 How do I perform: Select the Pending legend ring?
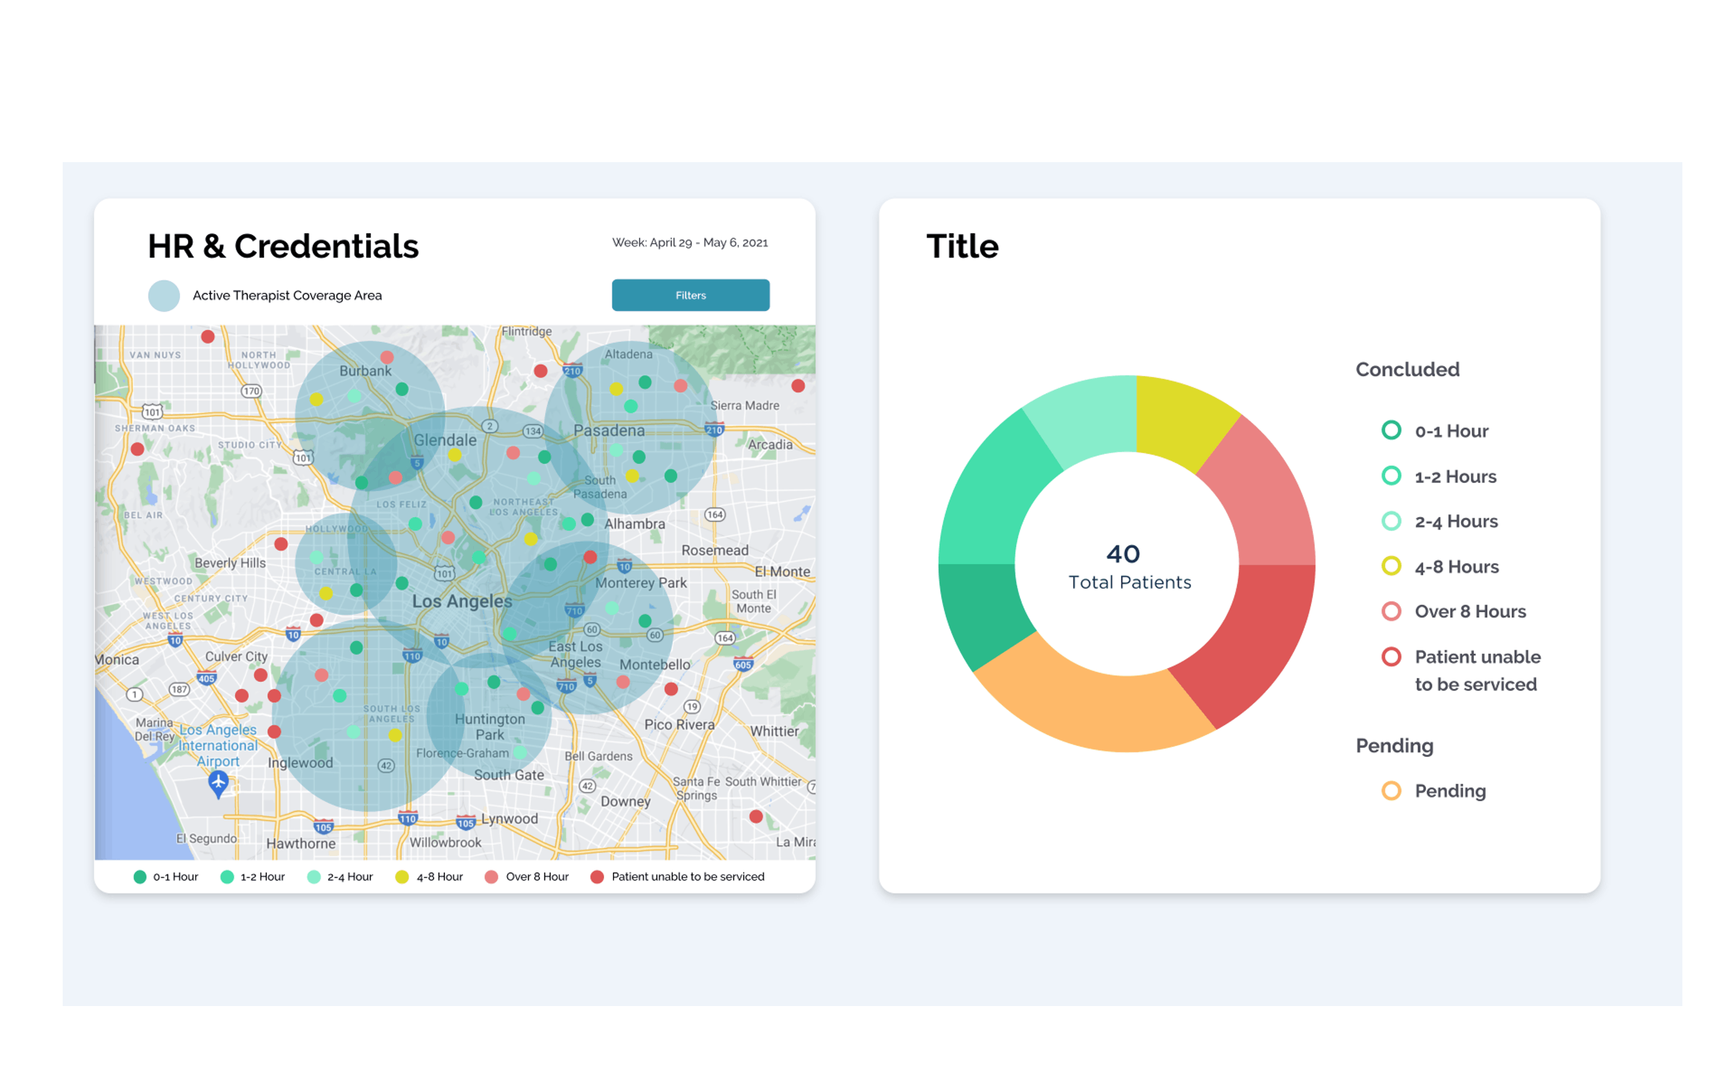(x=1391, y=791)
